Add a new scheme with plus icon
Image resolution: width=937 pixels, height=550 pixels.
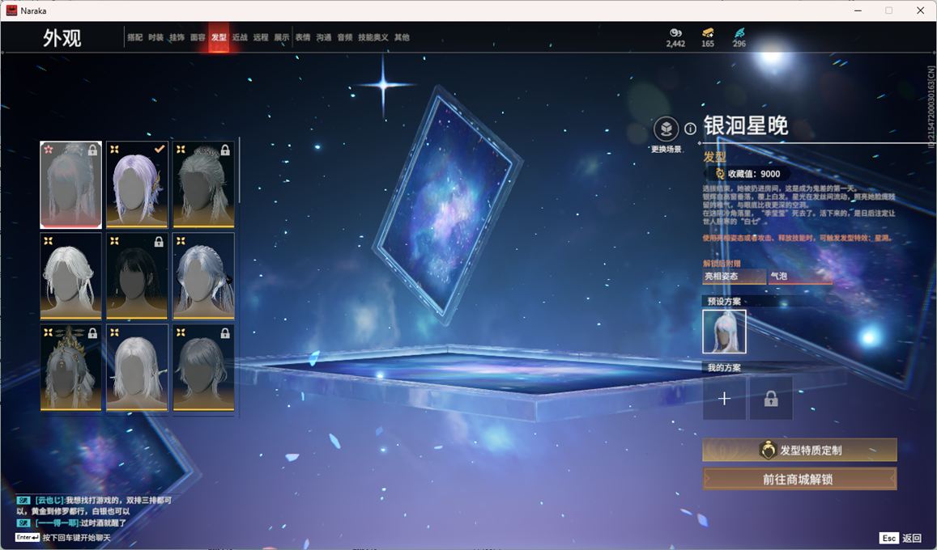724,399
